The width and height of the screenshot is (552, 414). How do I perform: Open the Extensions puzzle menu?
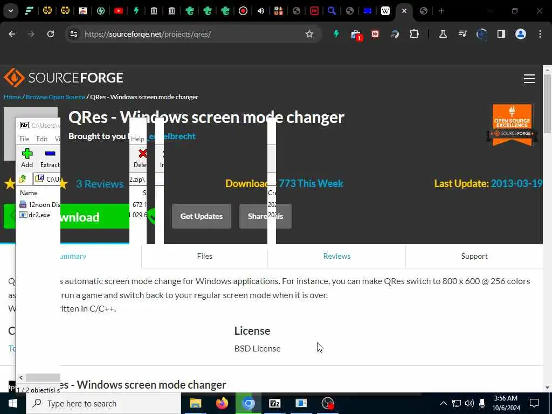(x=414, y=34)
